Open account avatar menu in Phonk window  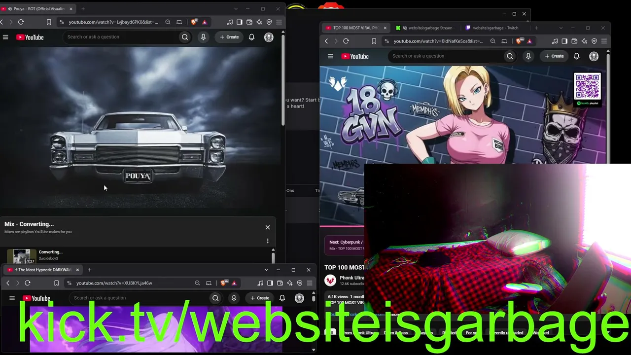point(594,56)
